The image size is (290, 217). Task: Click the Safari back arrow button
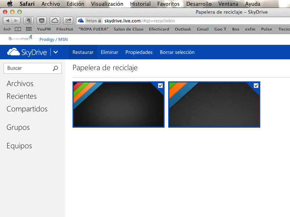8,21
